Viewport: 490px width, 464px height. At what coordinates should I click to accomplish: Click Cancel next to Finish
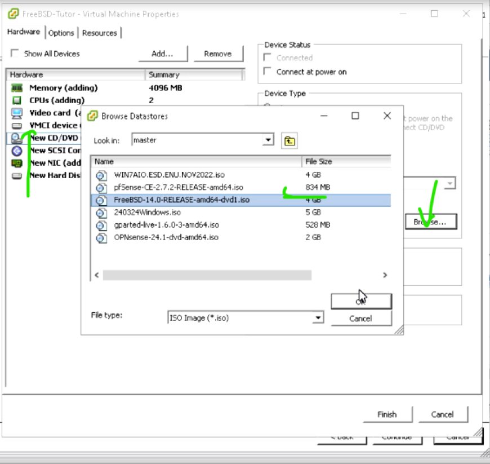point(443,414)
